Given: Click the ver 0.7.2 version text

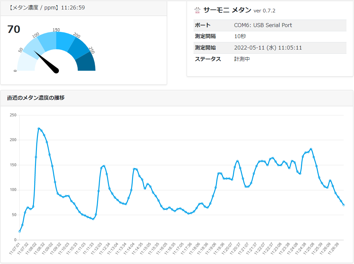Looking at the screenshot, I should point(264,11).
